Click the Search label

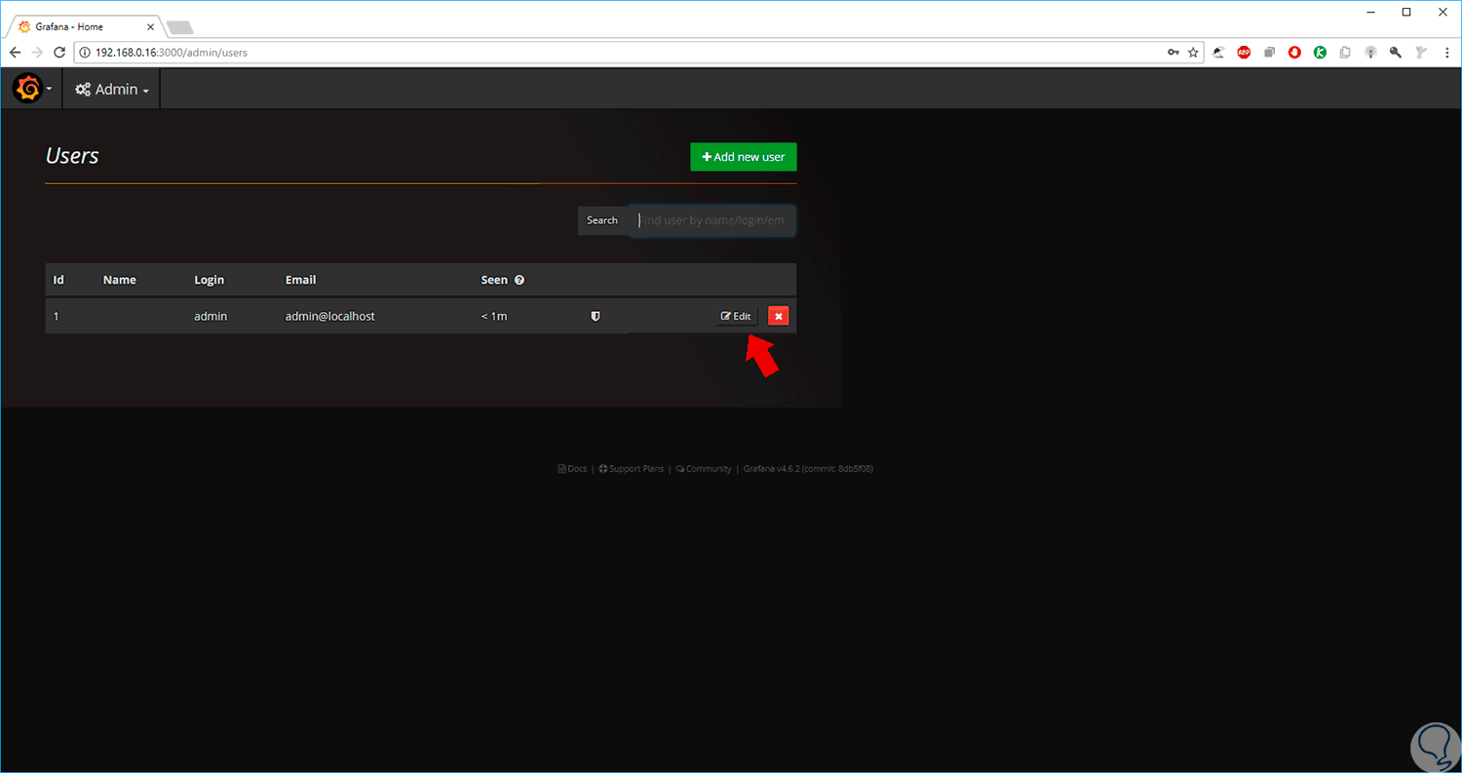602,220
